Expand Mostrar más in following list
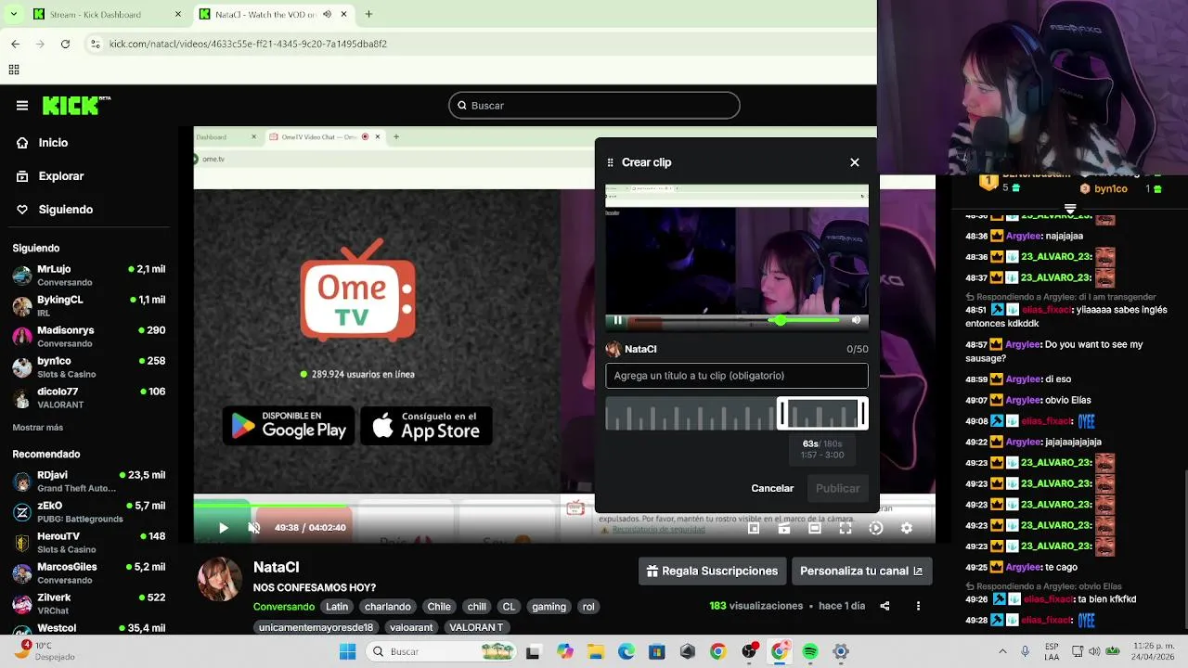This screenshot has height=668, width=1188. (38, 428)
